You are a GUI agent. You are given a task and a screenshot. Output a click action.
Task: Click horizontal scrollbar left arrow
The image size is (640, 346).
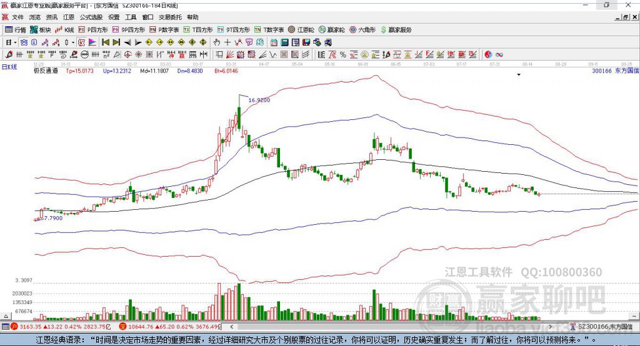(x=231, y=327)
